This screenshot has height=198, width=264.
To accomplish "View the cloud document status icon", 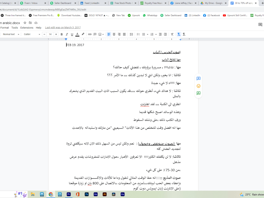I will pyautogui.click(x=36, y=23).
